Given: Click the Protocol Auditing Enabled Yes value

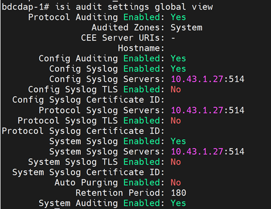Looking at the screenshot, I should tap(178, 17).
